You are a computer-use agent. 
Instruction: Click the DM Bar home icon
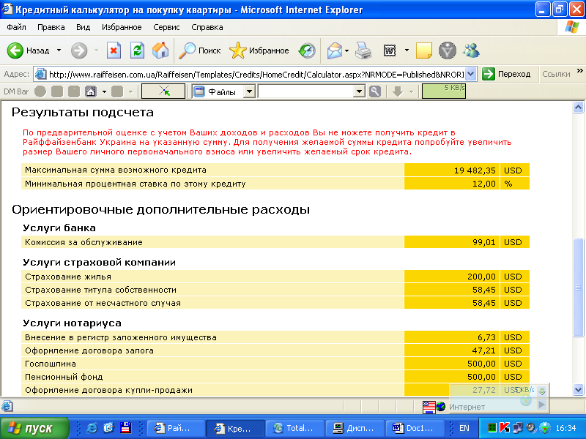tap(91, 91)
